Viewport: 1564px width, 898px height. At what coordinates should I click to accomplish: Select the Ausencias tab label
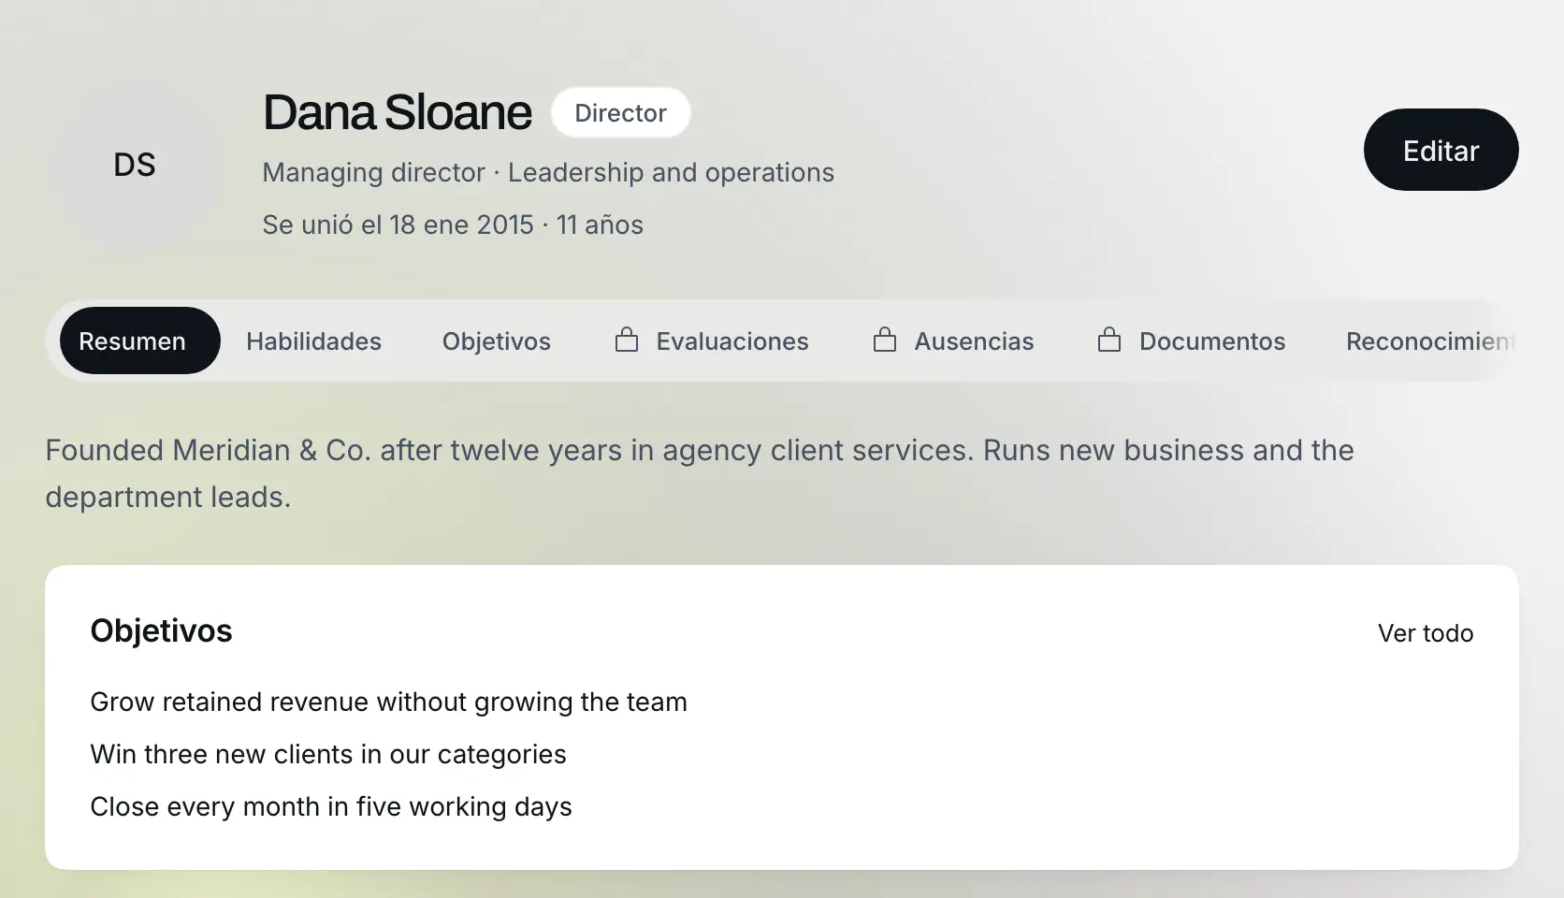click(x=974, y=341)
